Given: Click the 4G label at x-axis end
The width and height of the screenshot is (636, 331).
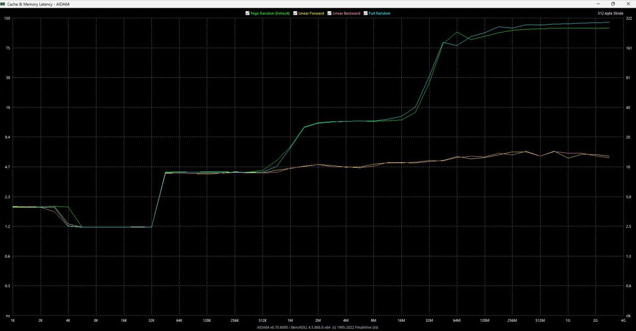Looking at the screenshot, I should point(623,319).
